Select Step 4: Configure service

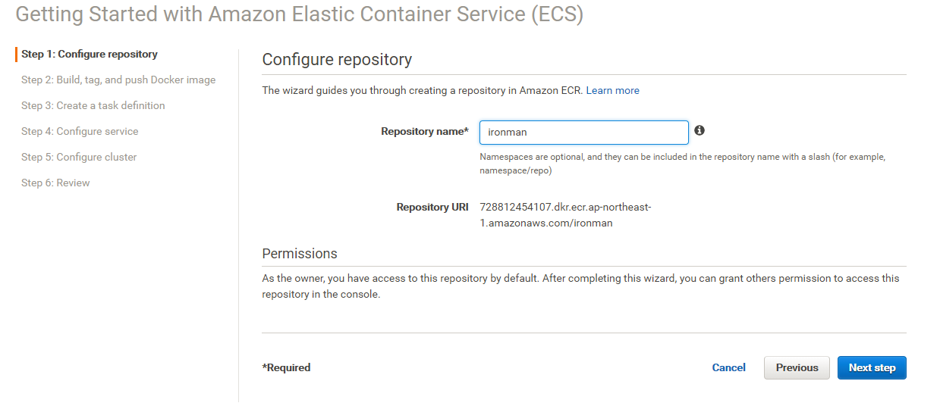pos(80,131)
